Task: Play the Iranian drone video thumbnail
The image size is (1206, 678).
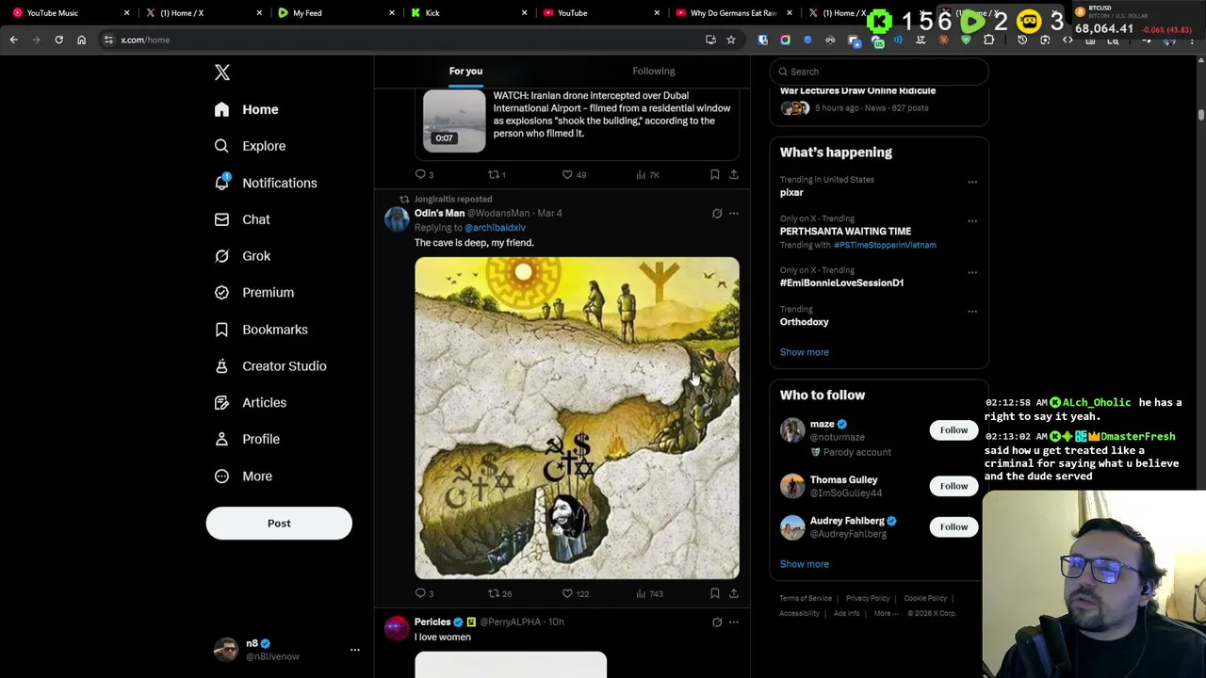Action: (x=454, y=121)
